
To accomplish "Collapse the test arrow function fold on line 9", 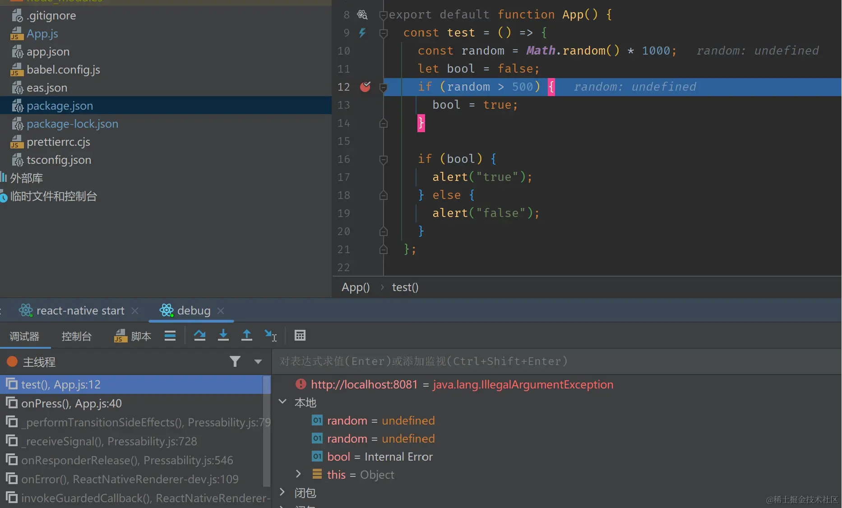I will [x=383, y=33].
